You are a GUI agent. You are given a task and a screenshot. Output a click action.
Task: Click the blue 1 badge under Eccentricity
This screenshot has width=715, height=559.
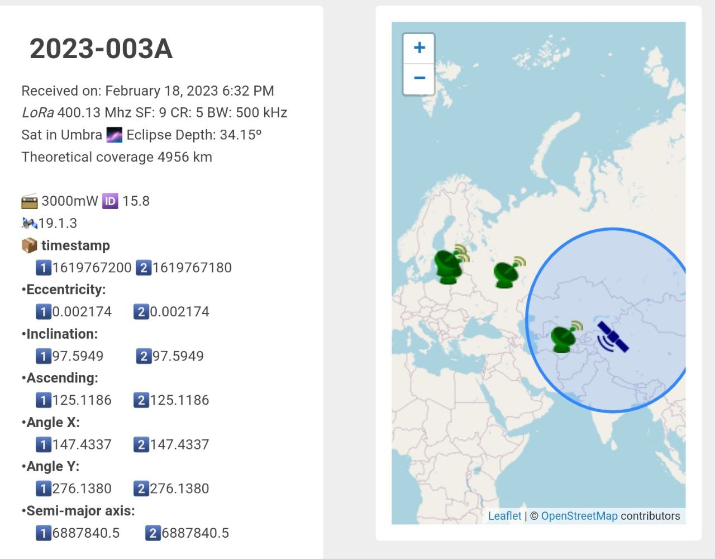[x=43, y=312]
